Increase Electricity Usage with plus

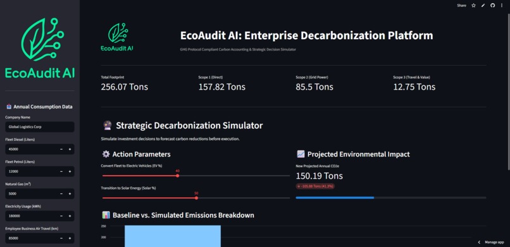(x=70, y=216)
